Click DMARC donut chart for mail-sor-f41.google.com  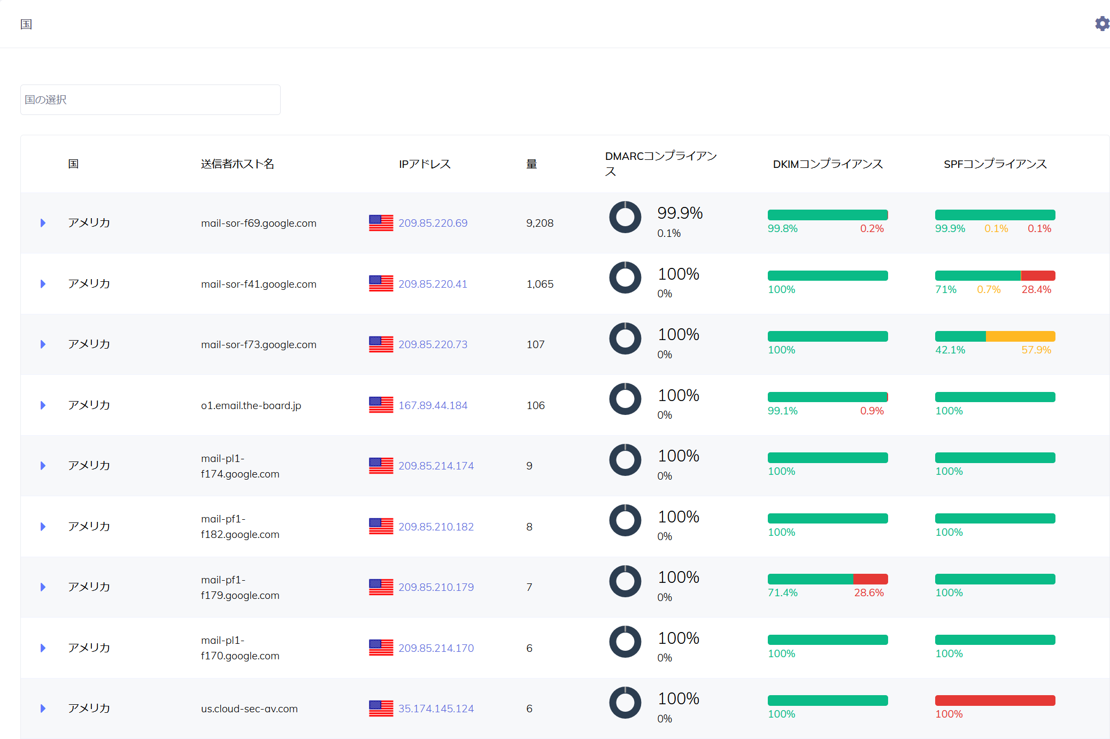coord(625,278)
